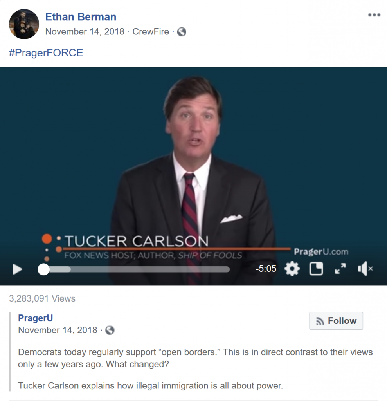
Task: Open Ethan Berman's profile name link
Action: point(81,17)
